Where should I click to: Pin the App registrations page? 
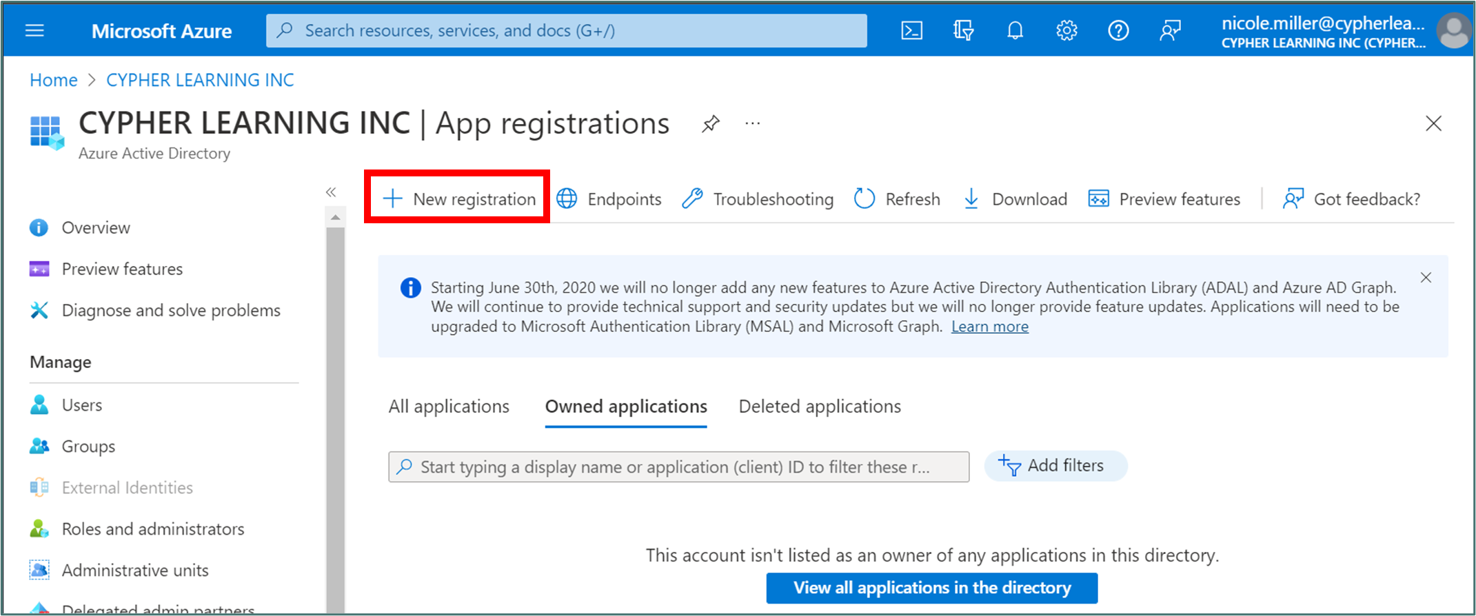711,124
